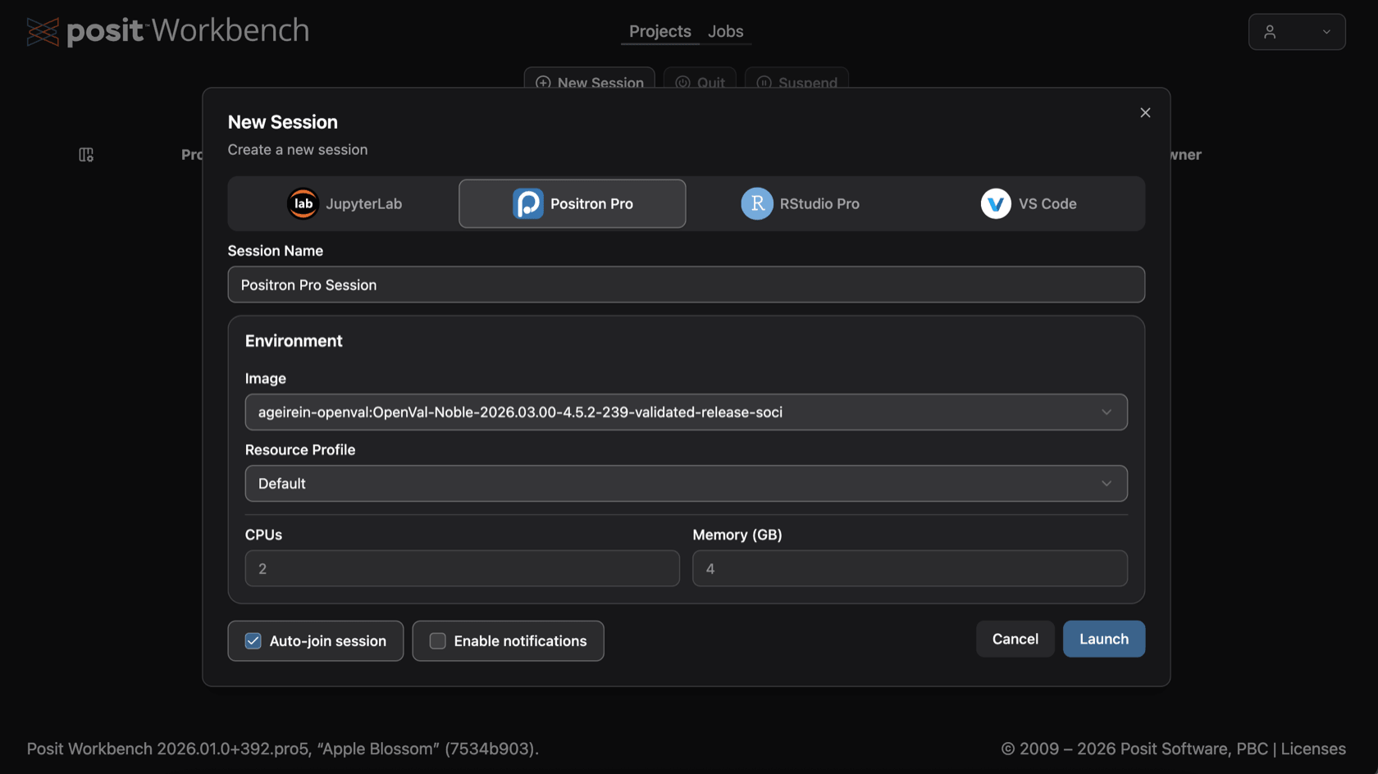The width and height of the screenshot is (1378, 774).
Task: Click the Memory (GB) input field
Action: (x=910, y=568)
